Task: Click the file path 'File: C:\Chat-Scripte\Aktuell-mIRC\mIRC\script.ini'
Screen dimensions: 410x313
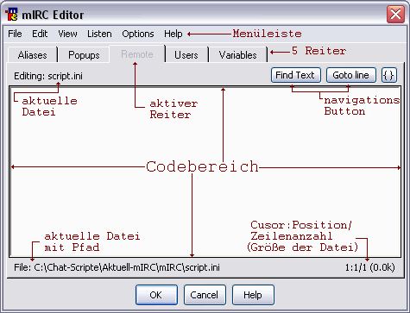Action: (x=117, y=267)
